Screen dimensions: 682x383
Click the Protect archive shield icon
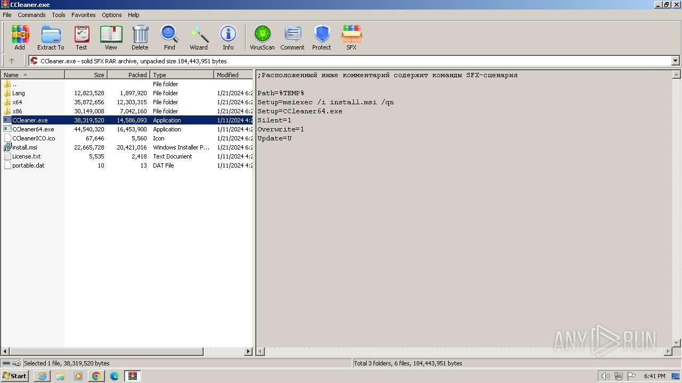click(x=322, y=37)
